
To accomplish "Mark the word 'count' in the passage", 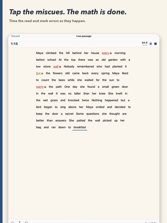I will 45,80.
